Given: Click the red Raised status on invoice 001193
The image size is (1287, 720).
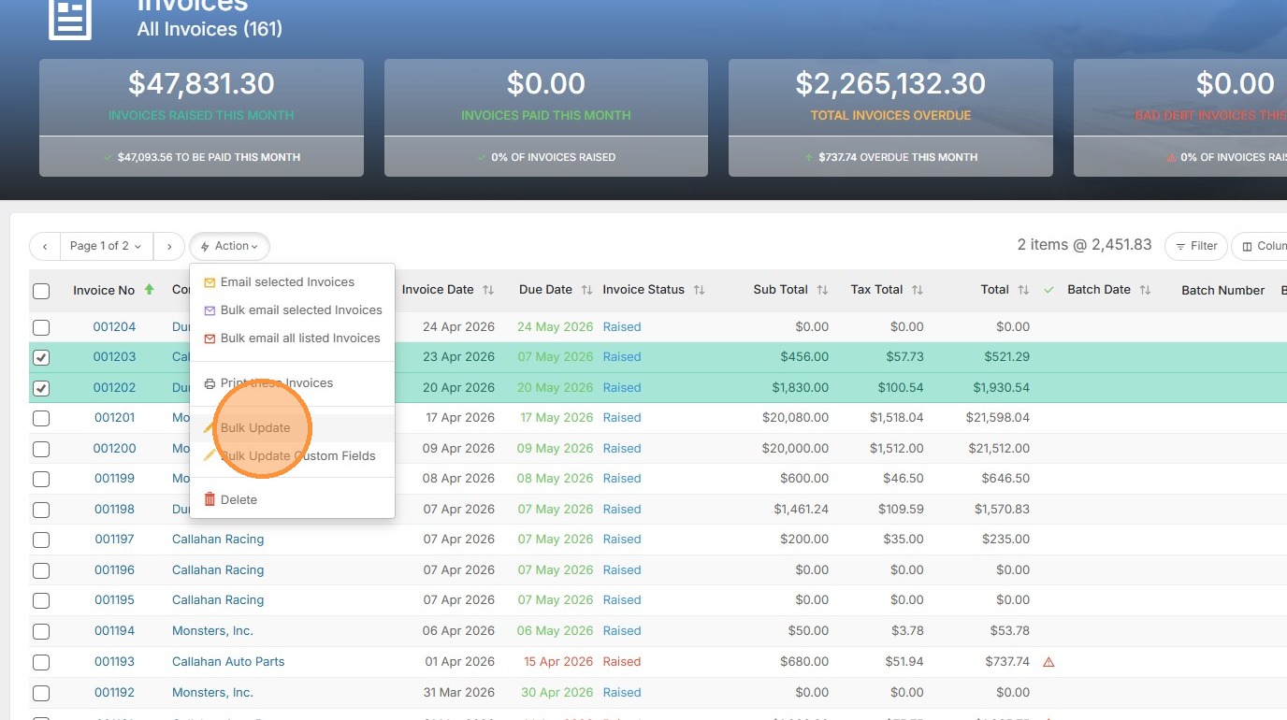Looking at the screenshot, I should click(x=622, y=662).
